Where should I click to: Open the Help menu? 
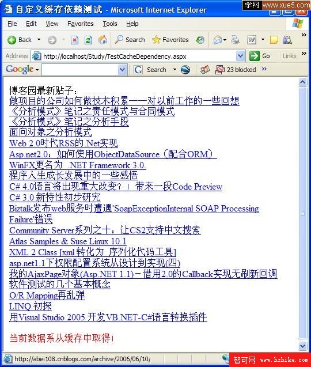click(132, 24)
